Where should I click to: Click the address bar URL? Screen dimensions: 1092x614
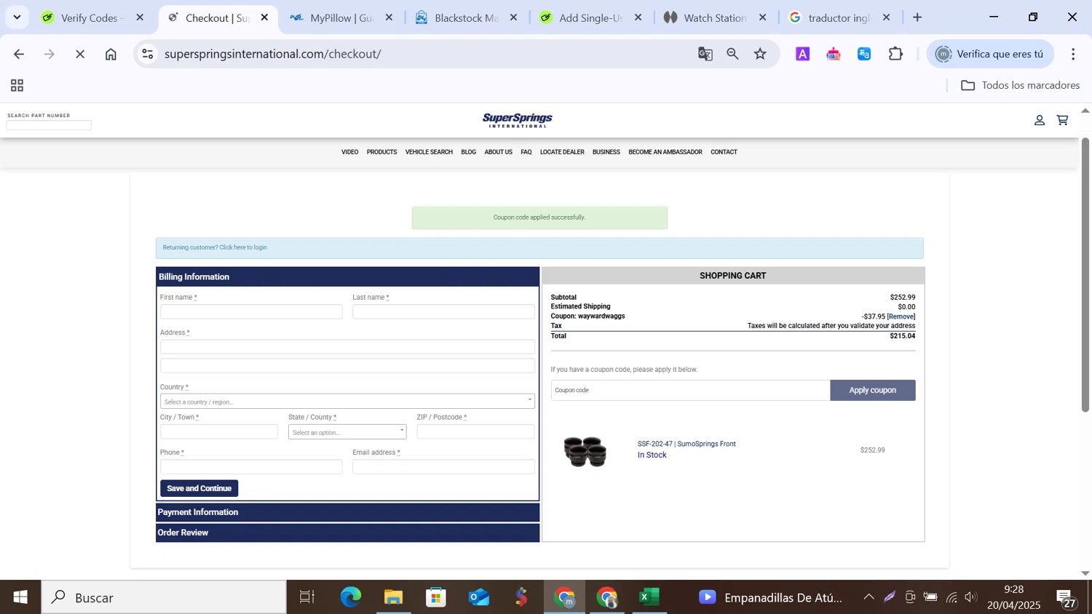[273, 54]
